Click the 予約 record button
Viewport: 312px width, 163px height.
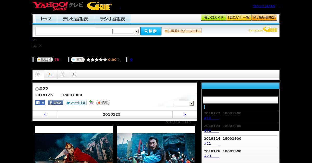click(x=103, y=103)
